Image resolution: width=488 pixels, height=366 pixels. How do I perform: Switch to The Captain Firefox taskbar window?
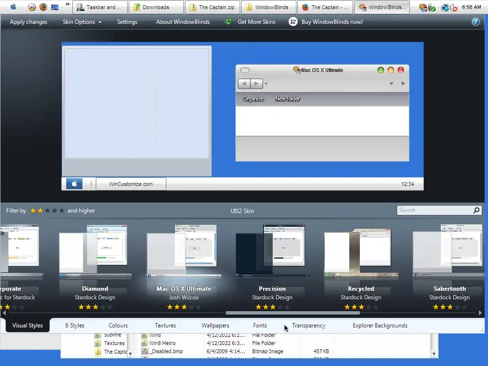[325, 7]
